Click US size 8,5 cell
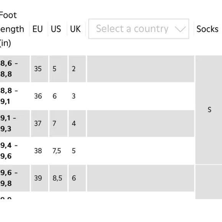Screen dimensions: 222x222 (58, 178)
